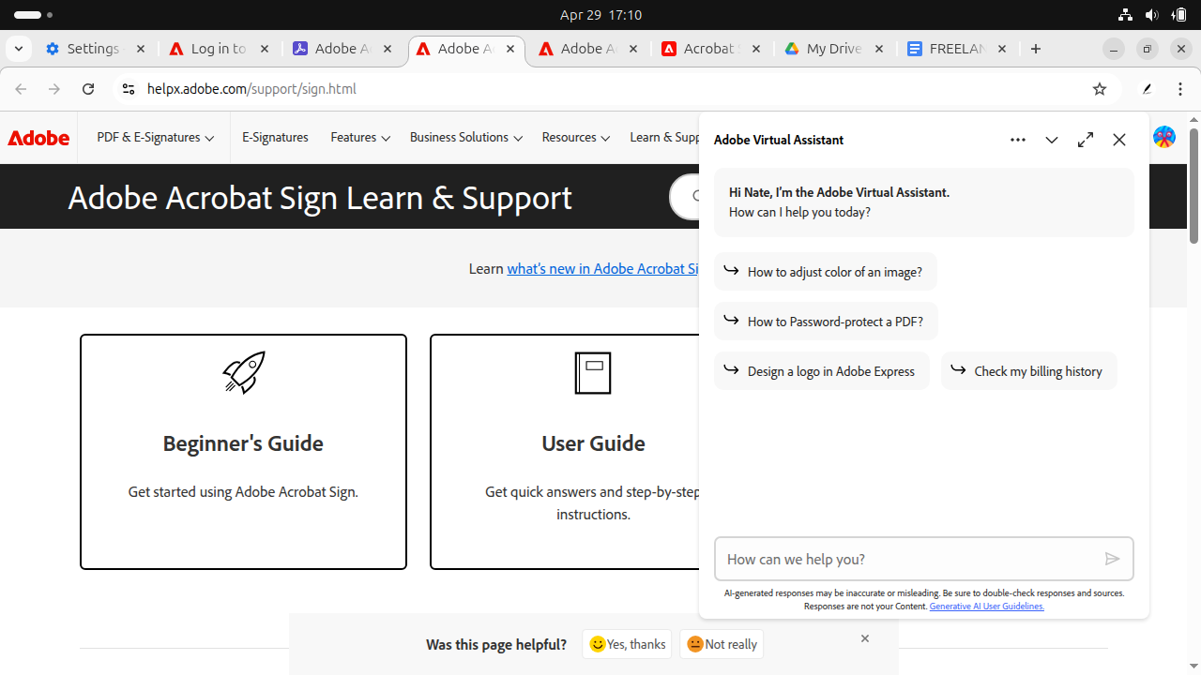This screenshot has height=675, width=1201.
Task: Open the User Guide card
Action: 565,452
